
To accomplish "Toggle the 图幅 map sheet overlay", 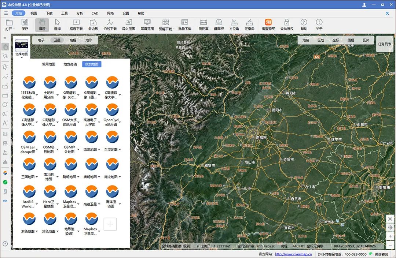I will tap(351, 40).
